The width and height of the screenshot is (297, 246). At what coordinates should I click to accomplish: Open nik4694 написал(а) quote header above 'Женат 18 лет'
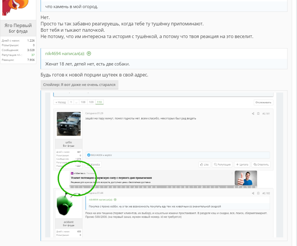65,53
